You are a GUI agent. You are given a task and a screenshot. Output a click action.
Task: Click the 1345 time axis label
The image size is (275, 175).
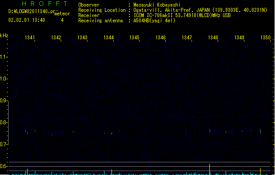pos(134,38)
